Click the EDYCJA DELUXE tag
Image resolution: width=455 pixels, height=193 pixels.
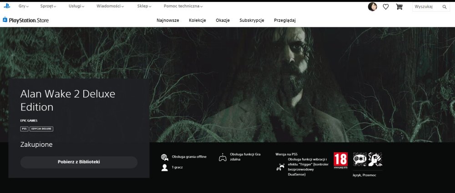click(x=41, y=129)
